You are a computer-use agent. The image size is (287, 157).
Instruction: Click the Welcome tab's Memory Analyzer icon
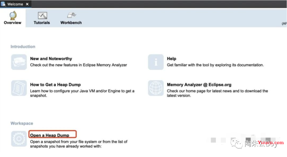(3, 4)
